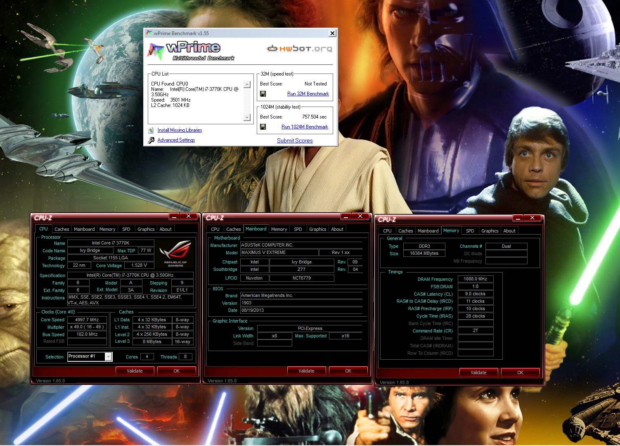
Task: Click the save icon beside Run 32M Benchmark
Action: pyautogui.click(x=263, y=94)
